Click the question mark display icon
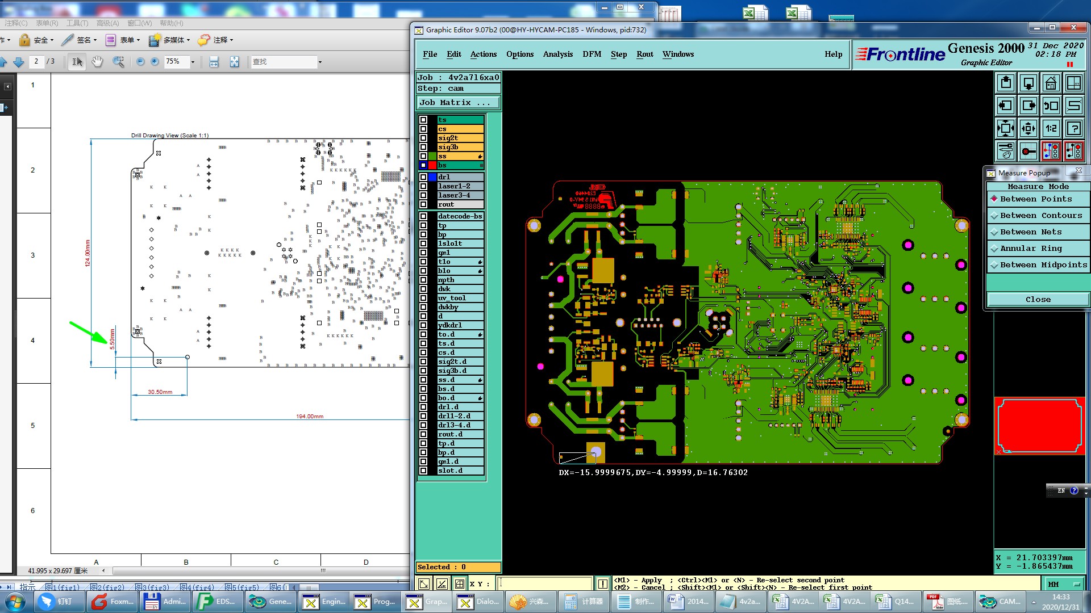The height and width of the screenshot is (613, 1091). 1074,128
